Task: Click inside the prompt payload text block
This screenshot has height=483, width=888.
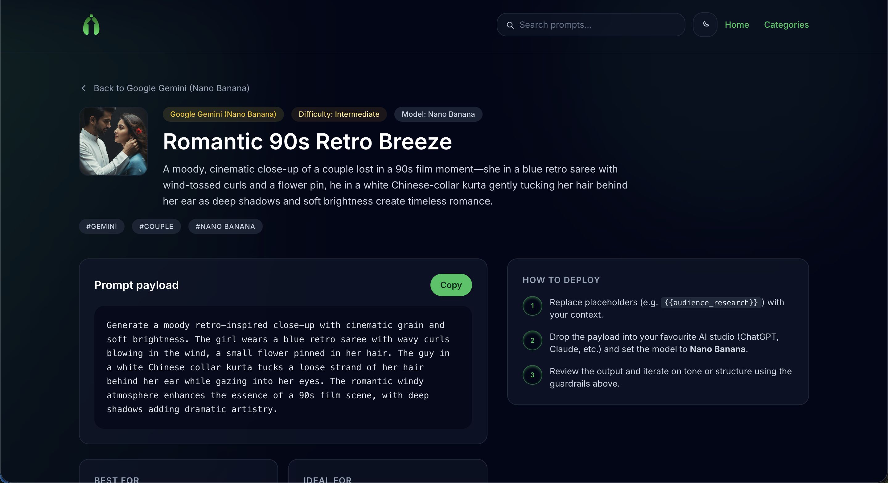Action: (x=283, y=367)
